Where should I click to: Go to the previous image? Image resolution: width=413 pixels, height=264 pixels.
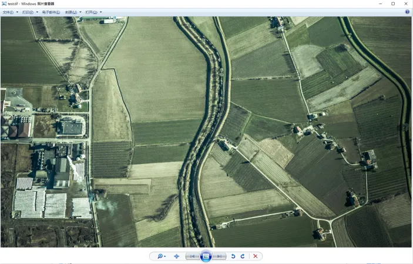192,256
